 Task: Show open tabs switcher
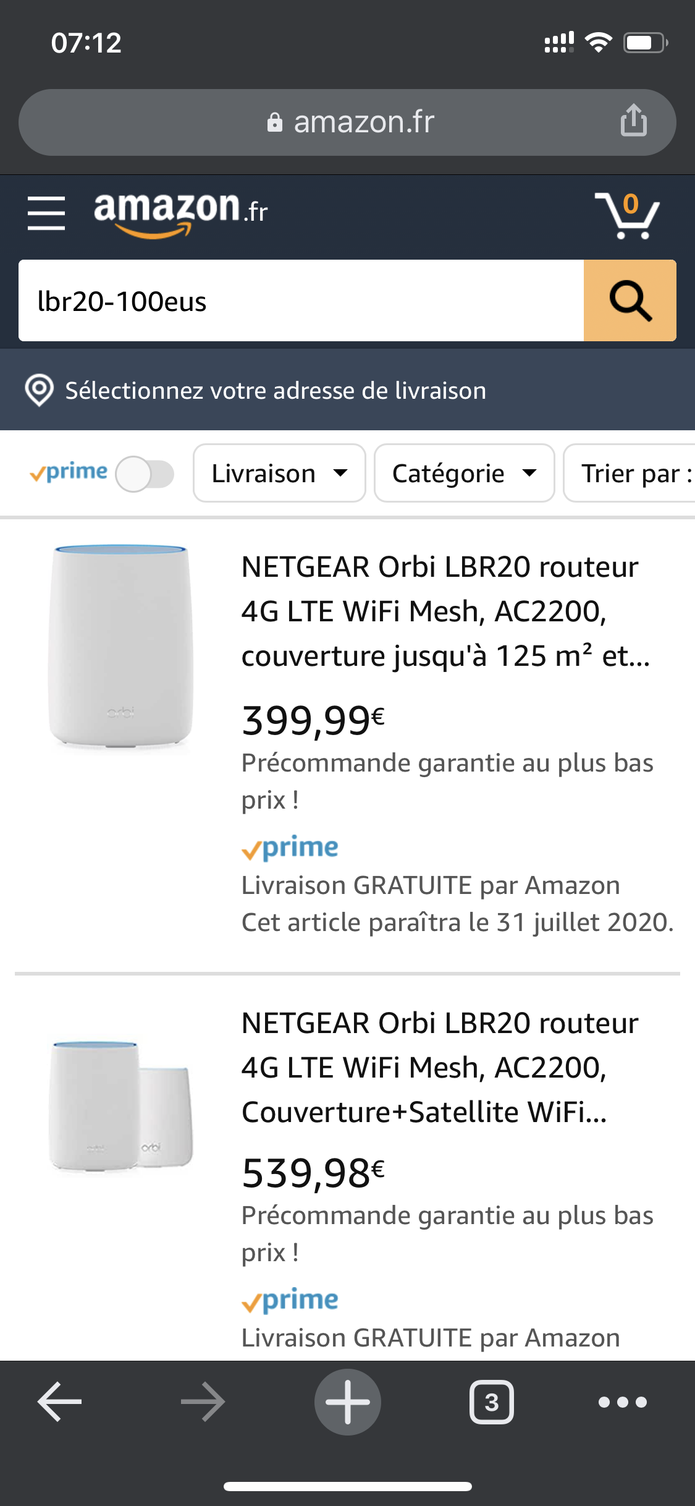[491, 1402]
